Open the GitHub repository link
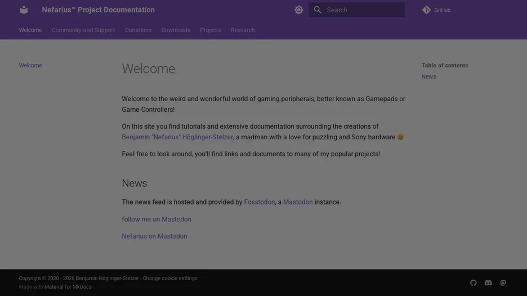The width and height of the screenshot is (527, 296). tap(436, 10)
